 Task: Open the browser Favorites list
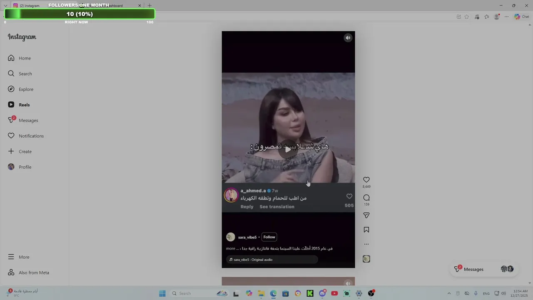click(x=487, y=17)
